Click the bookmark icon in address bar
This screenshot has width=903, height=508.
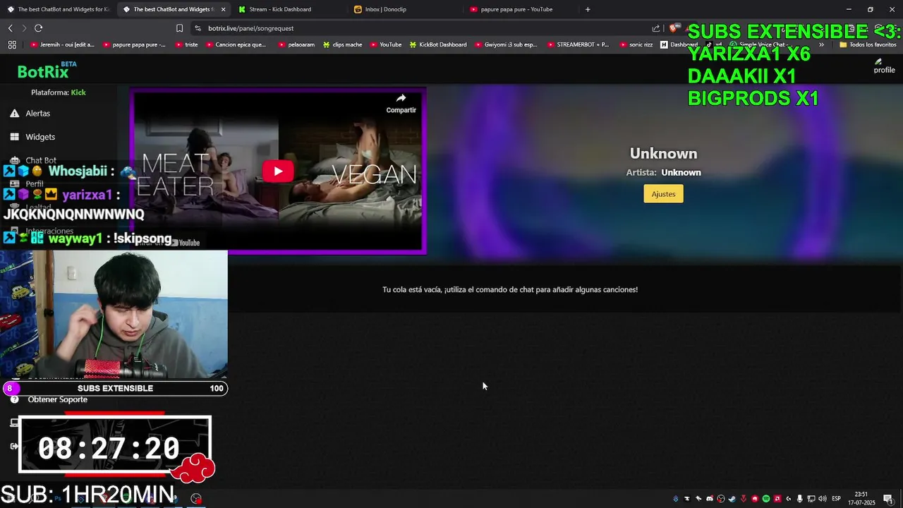[179, 28]
